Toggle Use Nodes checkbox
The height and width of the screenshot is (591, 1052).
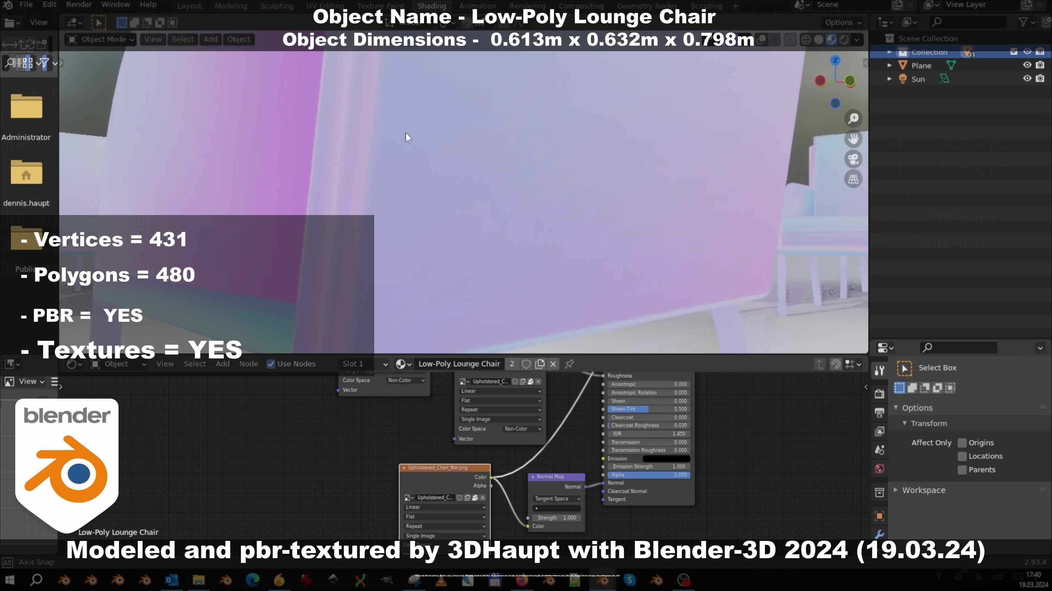coord(271,364)
